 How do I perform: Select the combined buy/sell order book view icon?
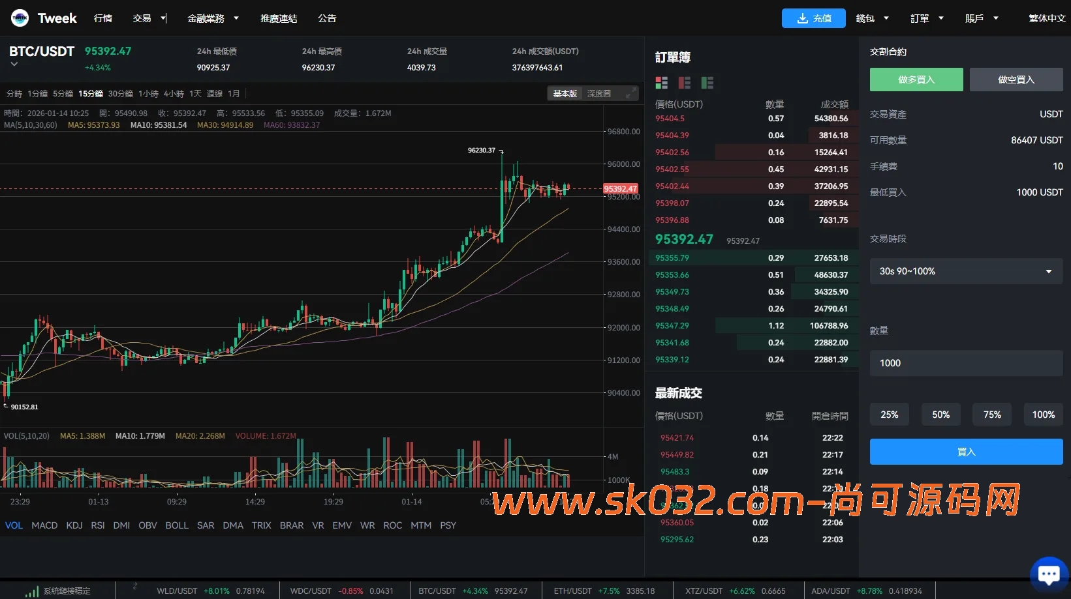pyautogui.click(x=661, y=82)
